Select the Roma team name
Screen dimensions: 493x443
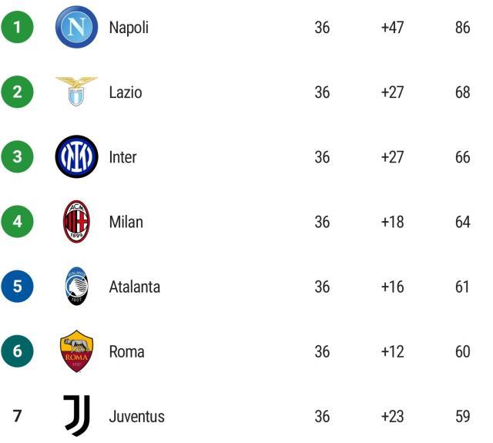[126, 351]
